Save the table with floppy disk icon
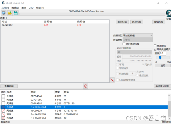The height and width of the screenshot is (124, 171). click(x=16, y=13)
